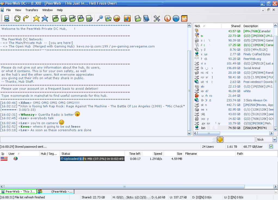278x200 pixels.
Task: Click the orange box toolbar icon
Action: click(184, 18)
